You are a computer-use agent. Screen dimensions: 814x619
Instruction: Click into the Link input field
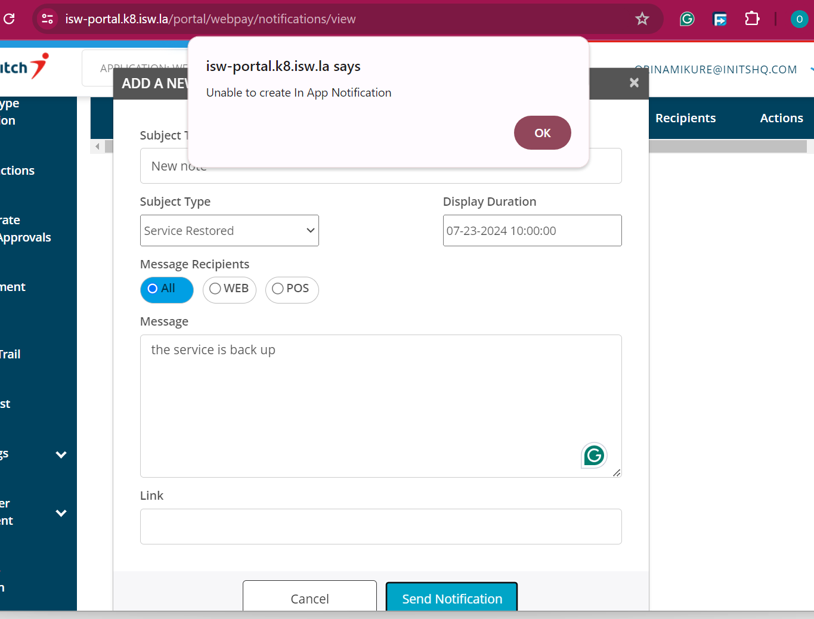point(380,527)
